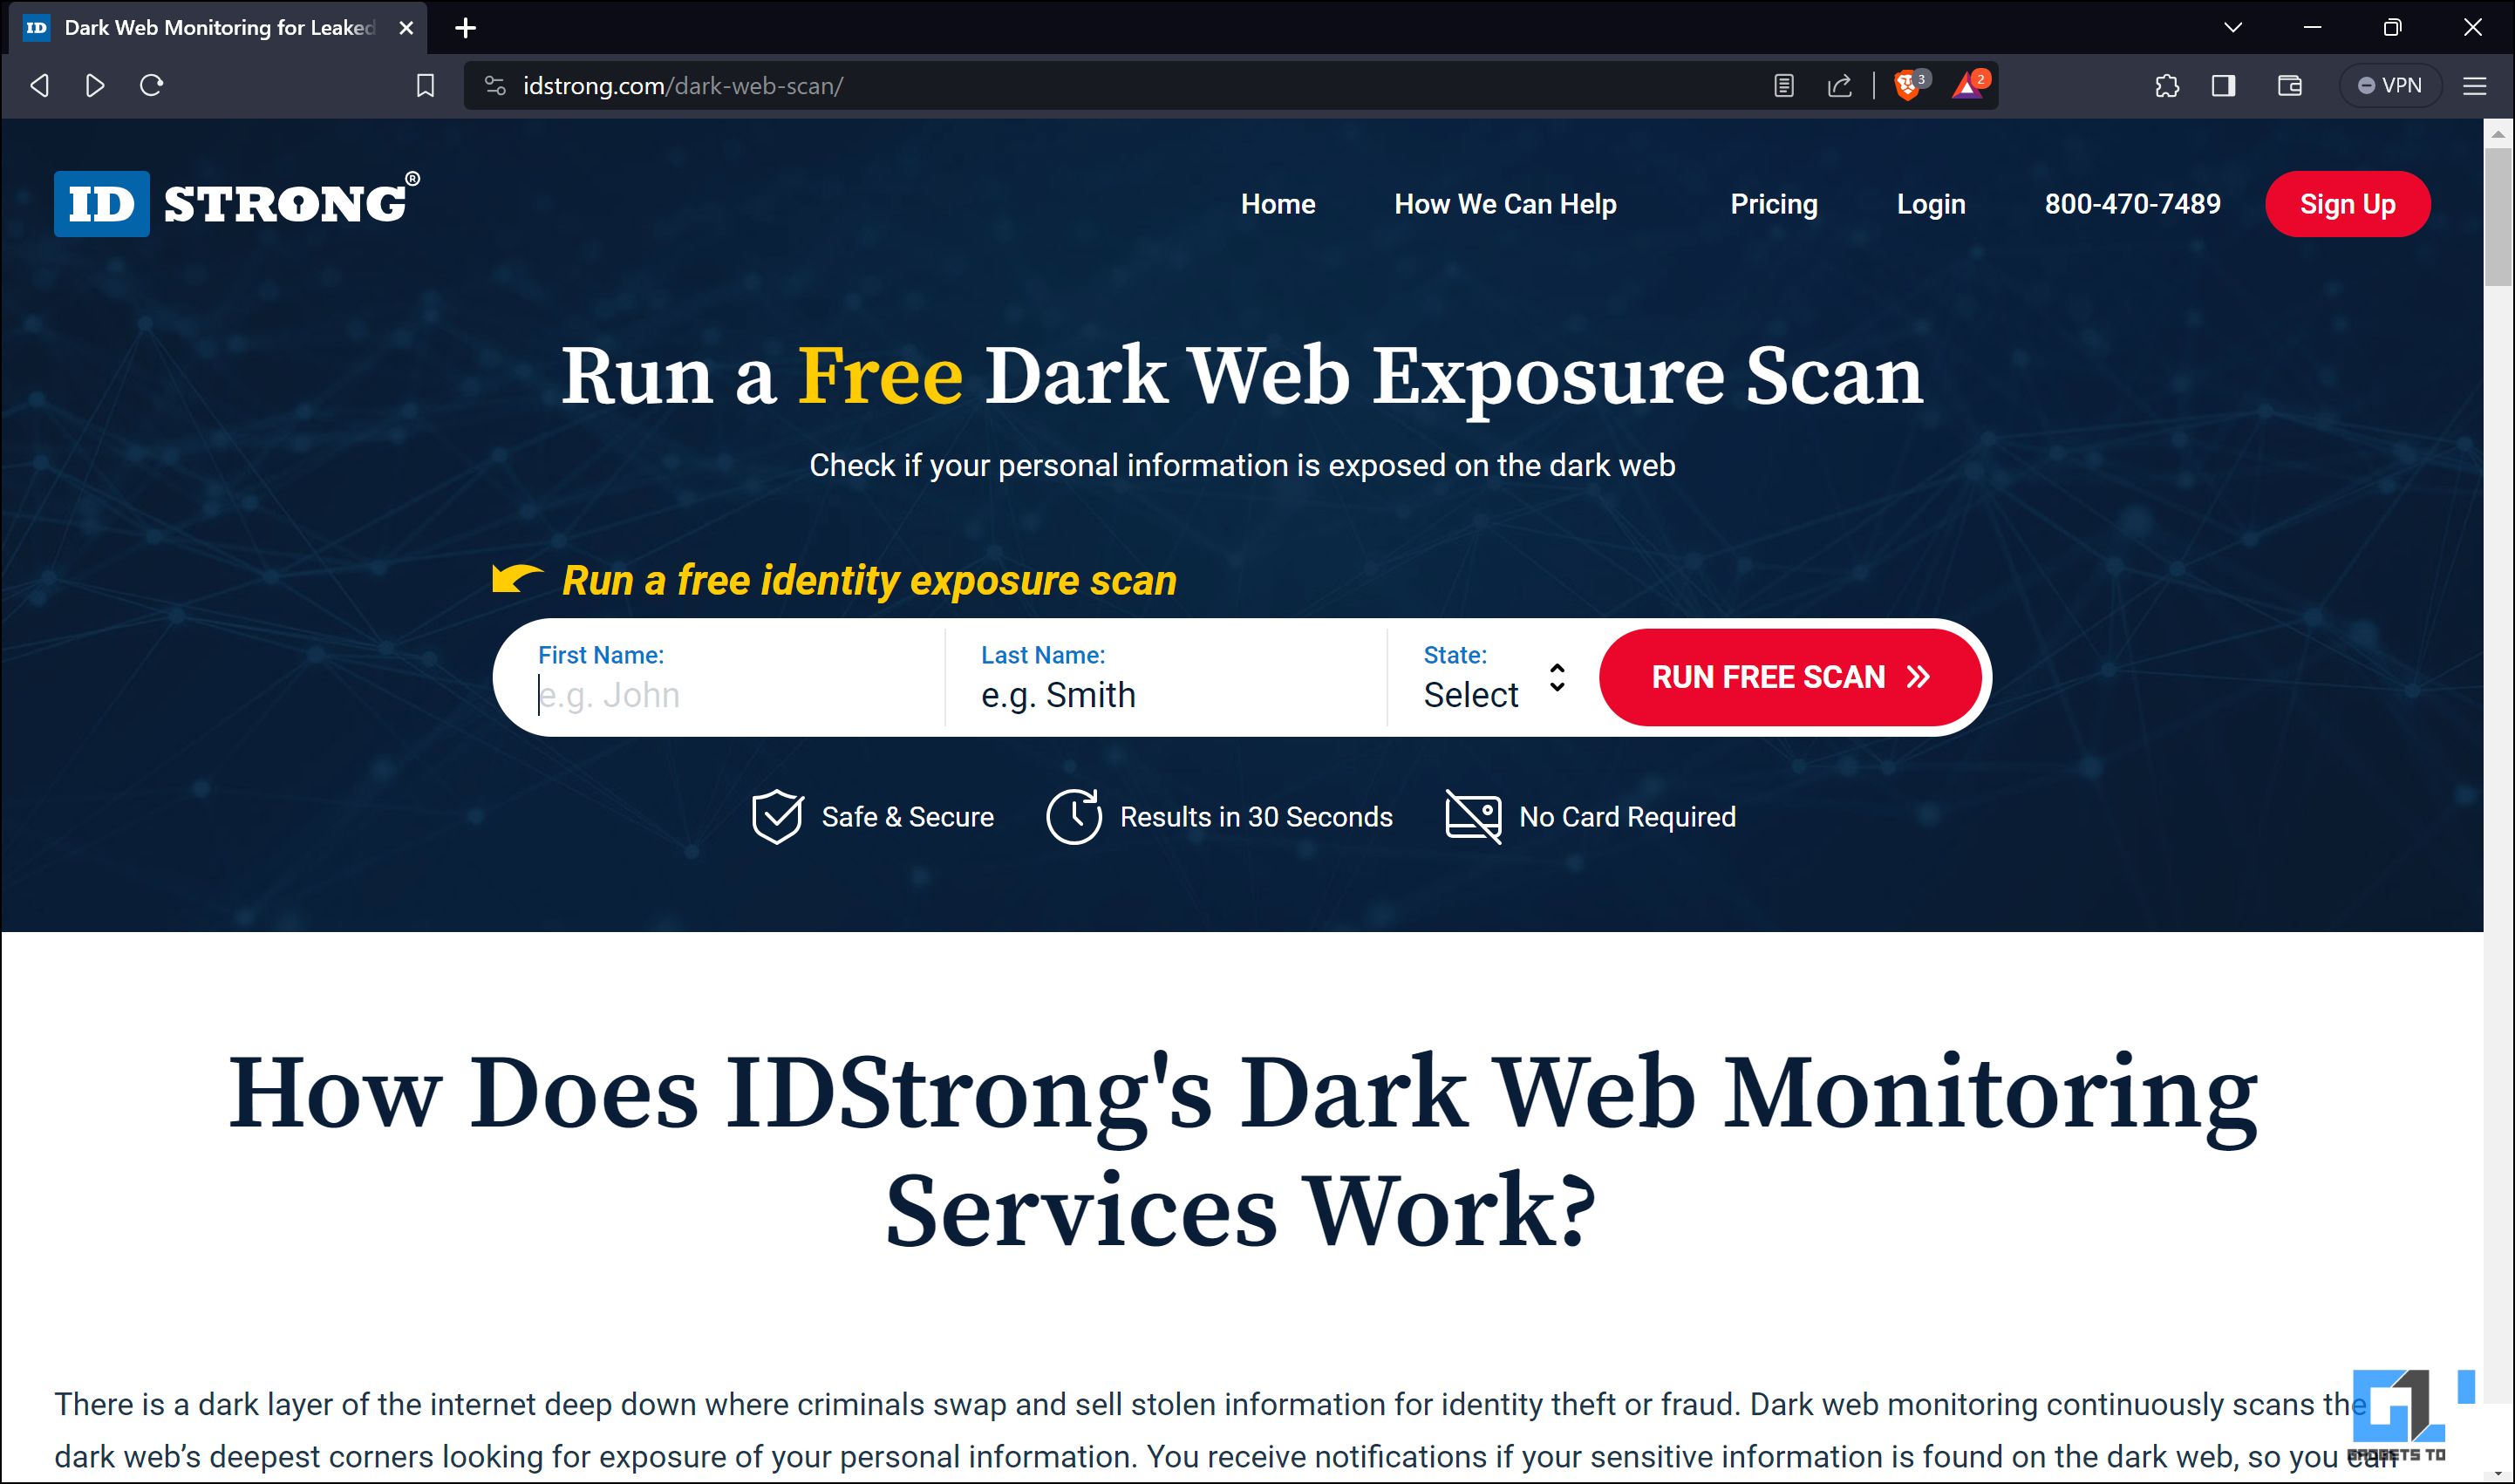
Task: Click the browser share icon
Action: pos(1840,85)
